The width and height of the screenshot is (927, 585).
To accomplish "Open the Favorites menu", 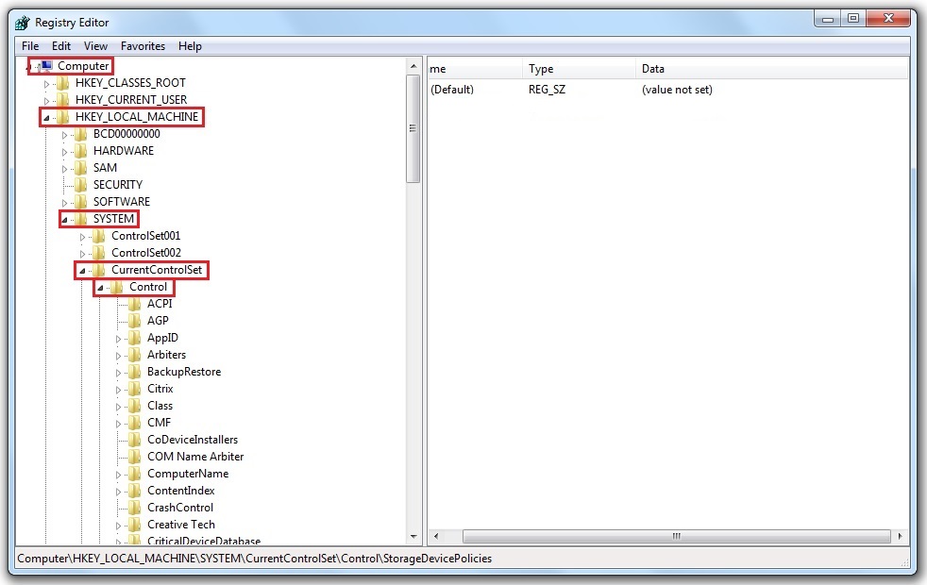I will [143, 46].
